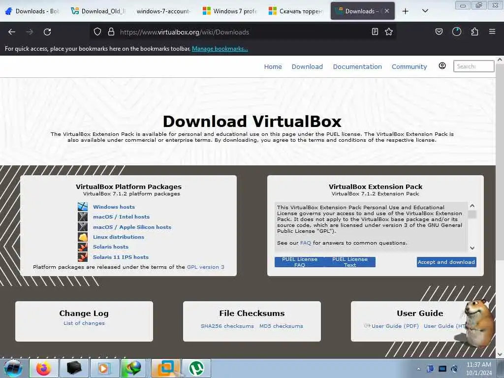This screenshot has width=504, height=378.
Task: Open the tracking protection shield icon
Action: (x=97, y=32)
